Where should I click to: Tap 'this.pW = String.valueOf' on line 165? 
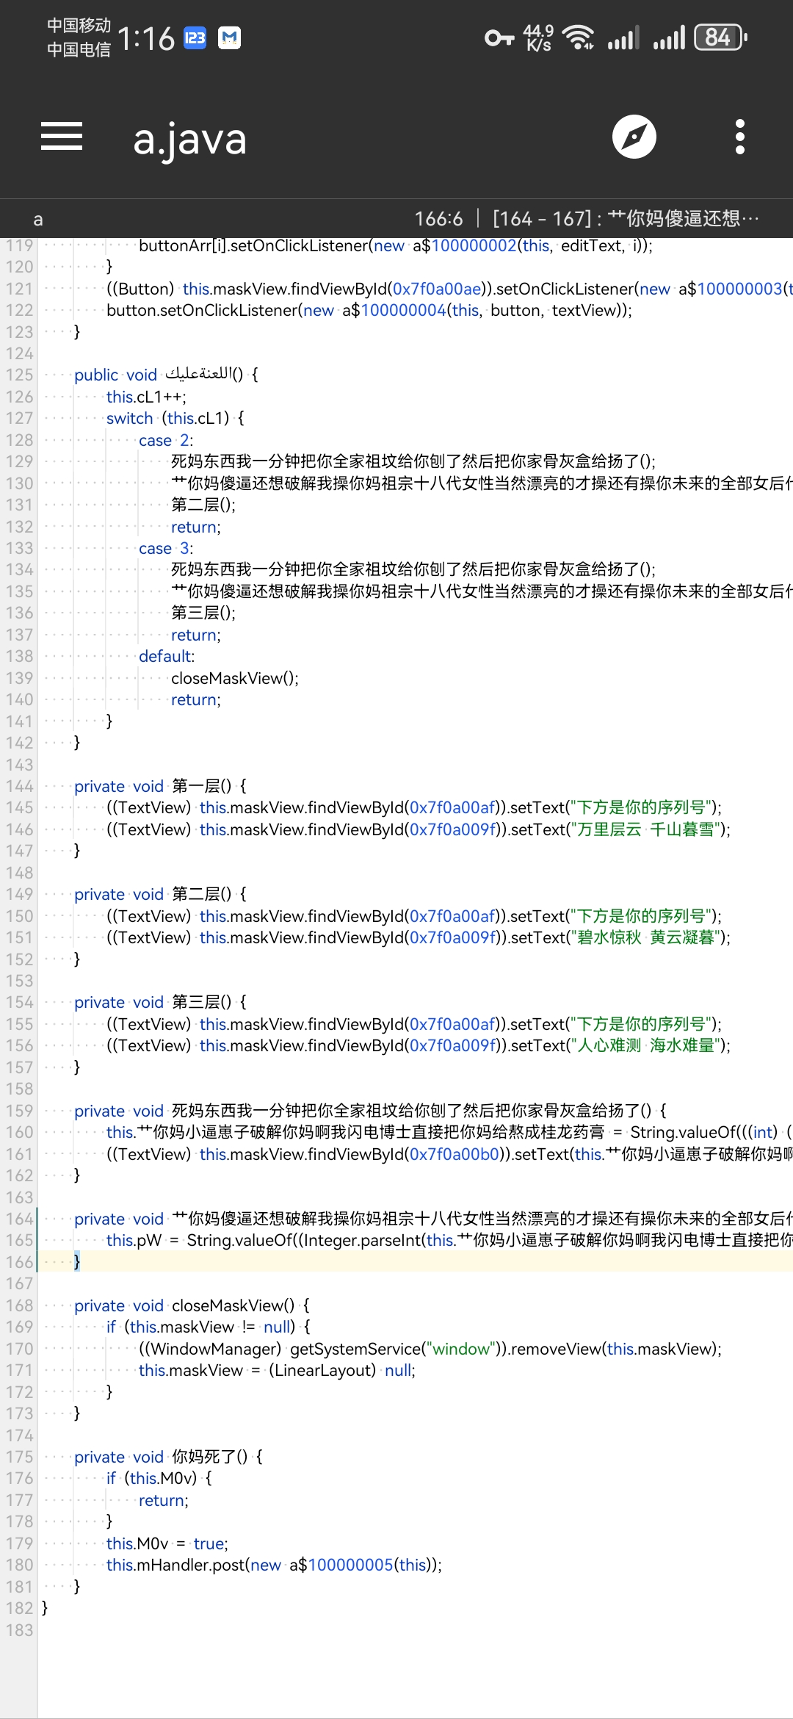point(200,1240)
